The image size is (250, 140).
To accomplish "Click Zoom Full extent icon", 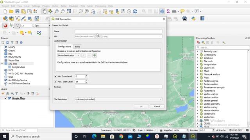I will pyautogui.click(x=69, y=11).
